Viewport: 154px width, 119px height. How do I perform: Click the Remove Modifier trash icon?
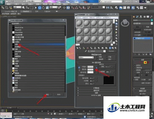coord(146,54)
